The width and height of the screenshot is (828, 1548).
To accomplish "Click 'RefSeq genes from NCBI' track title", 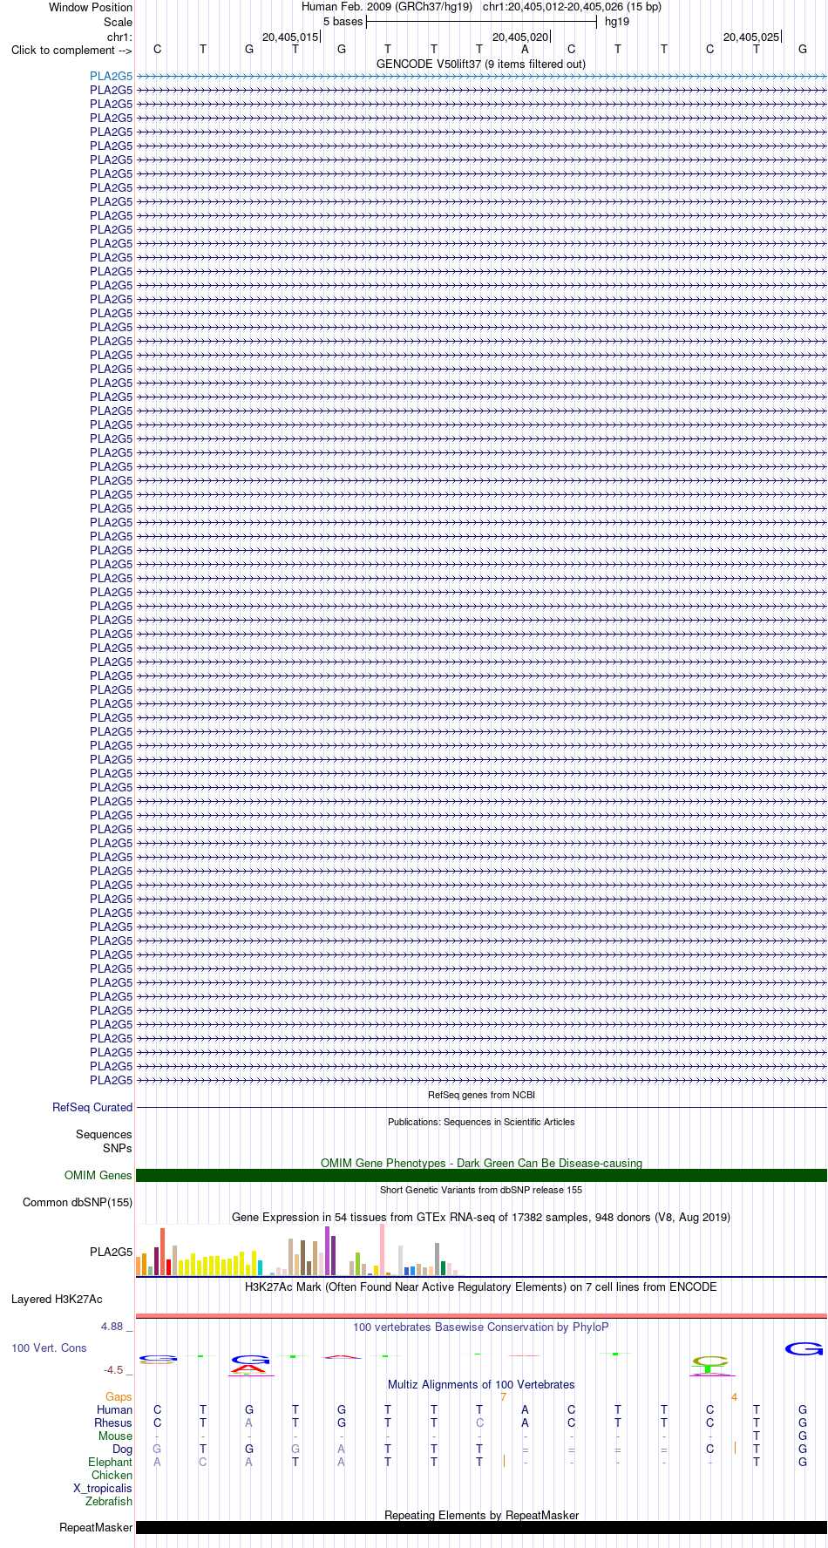I will [481, 1095].
